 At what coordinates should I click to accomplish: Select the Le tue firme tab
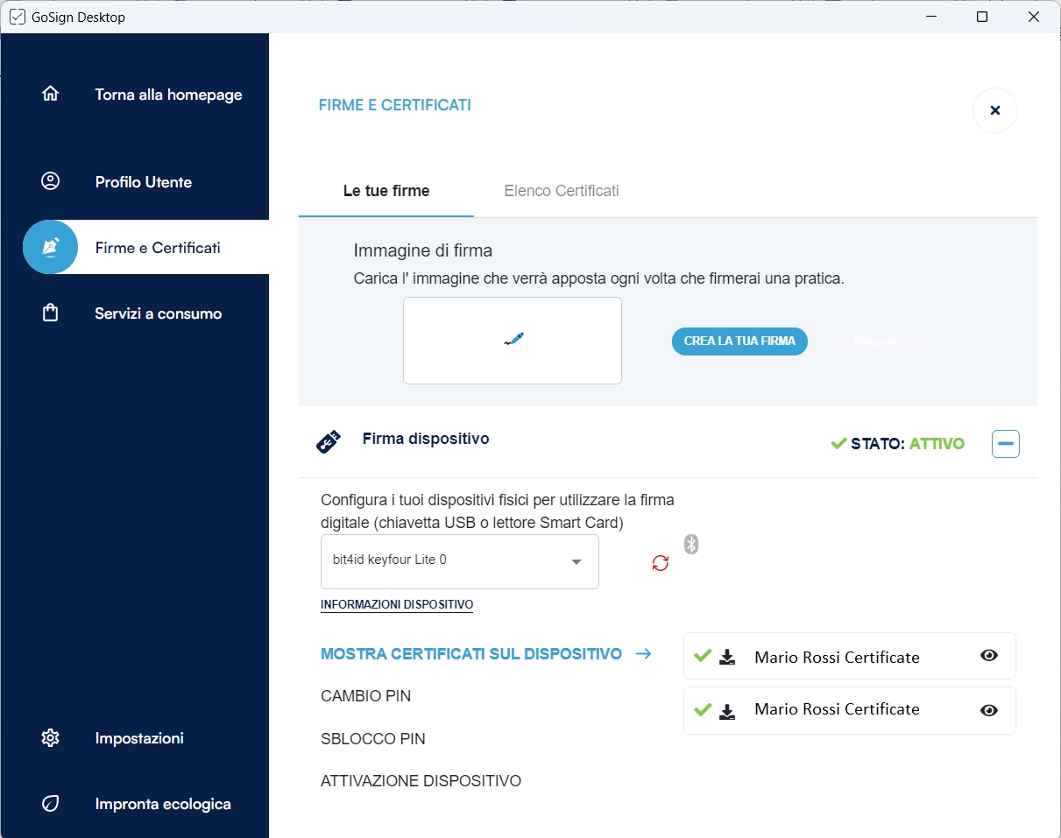click(386, 191)
